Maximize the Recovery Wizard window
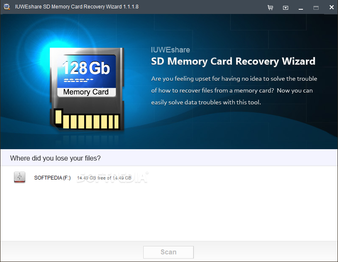Viewport: 338px width, 262px height. [316, 8]
